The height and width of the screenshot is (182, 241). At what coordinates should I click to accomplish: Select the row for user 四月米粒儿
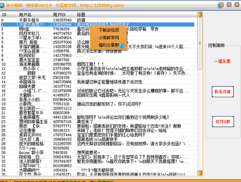coord(98,33)
